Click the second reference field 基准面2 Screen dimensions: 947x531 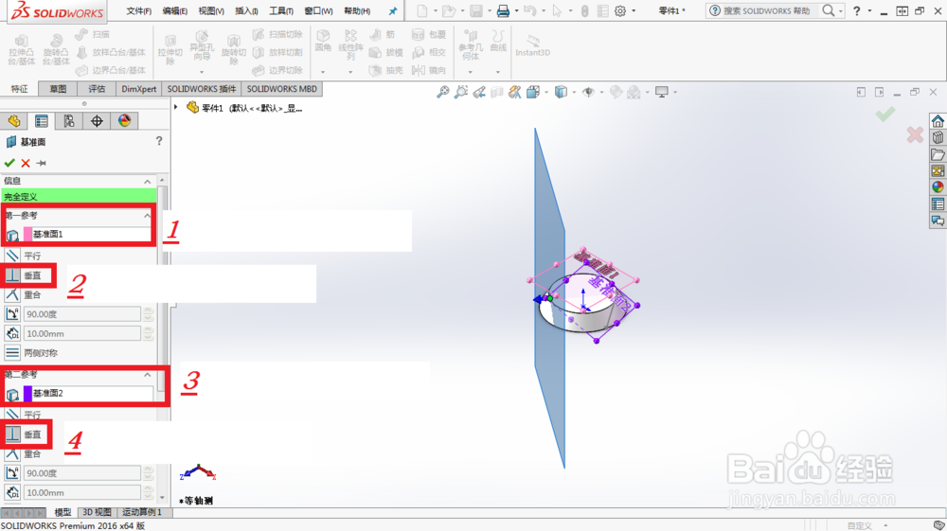[x=88, y=394]
